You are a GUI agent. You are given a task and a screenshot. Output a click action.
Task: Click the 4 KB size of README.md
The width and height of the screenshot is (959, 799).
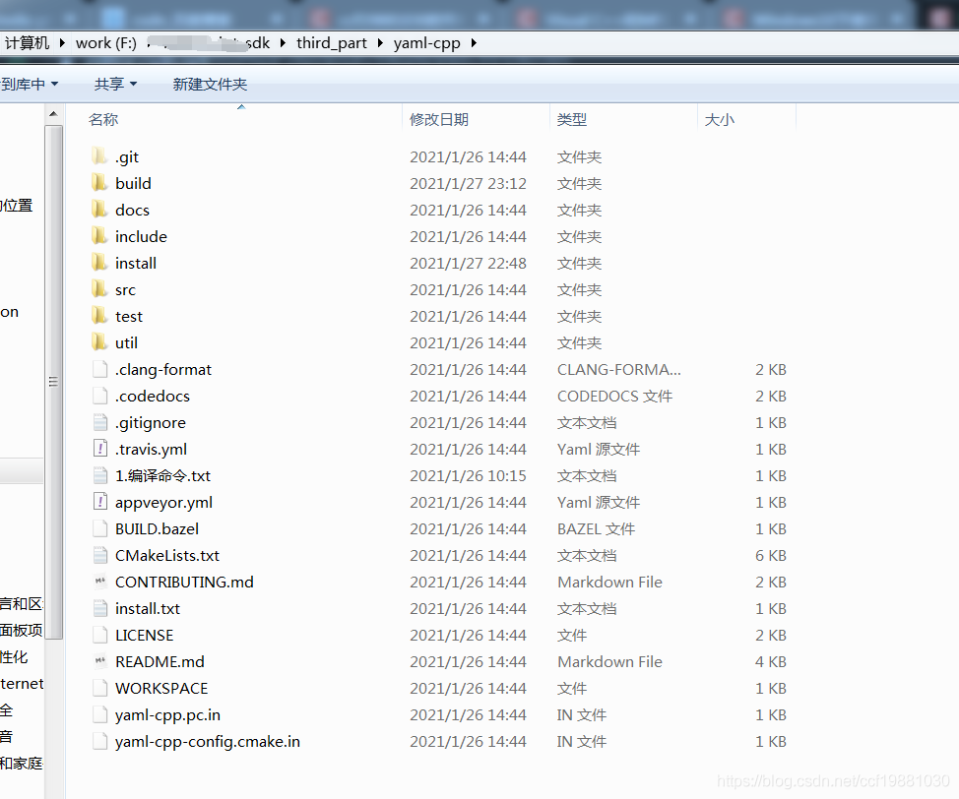tap(771, 661)
